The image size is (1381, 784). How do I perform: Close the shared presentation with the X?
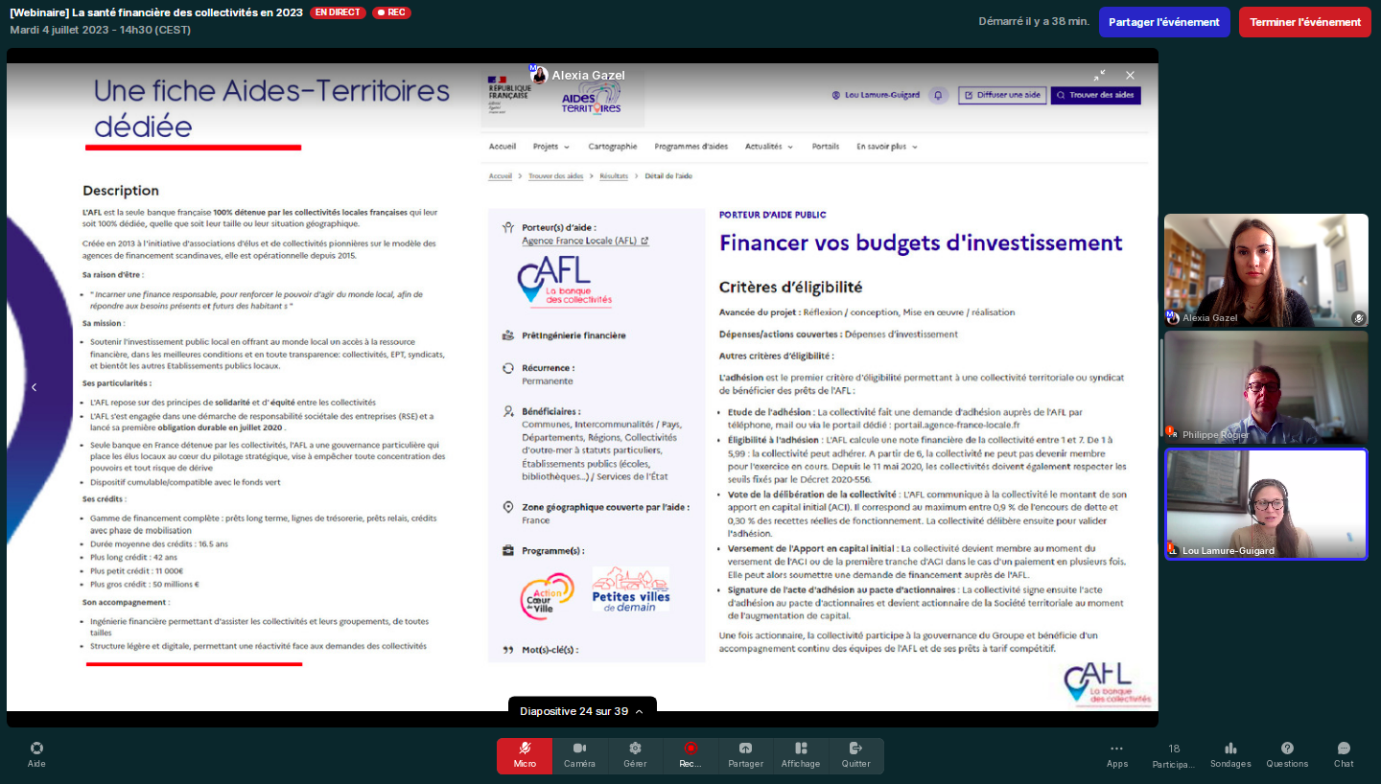[x=1130, y=75]
